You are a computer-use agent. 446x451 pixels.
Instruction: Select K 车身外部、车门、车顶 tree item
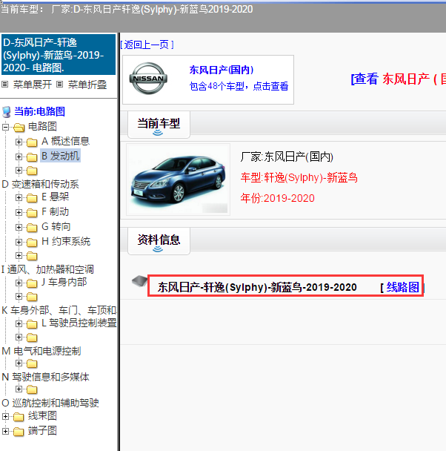click(59, 310)
